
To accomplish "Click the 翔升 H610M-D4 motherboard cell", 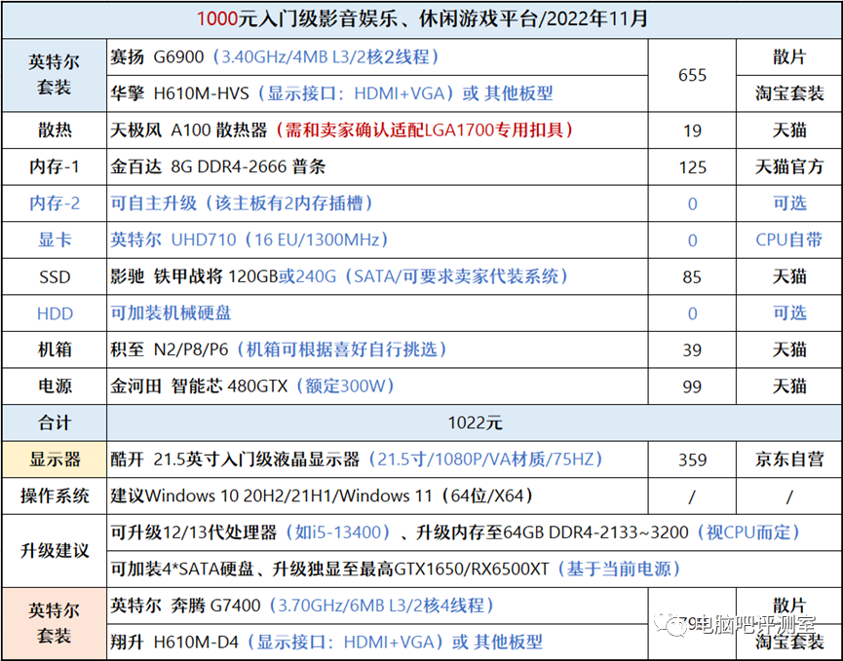I will coord(377,643).
